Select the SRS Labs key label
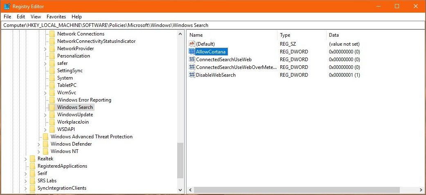Viewport: 426px width, 195px height. click(x=47, y=181)
